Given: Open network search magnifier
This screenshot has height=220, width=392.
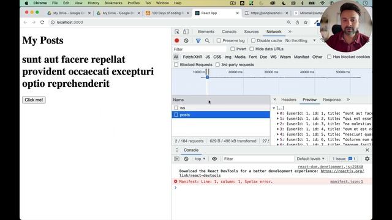Looking at the screenshot, I should tap(207, 40).
